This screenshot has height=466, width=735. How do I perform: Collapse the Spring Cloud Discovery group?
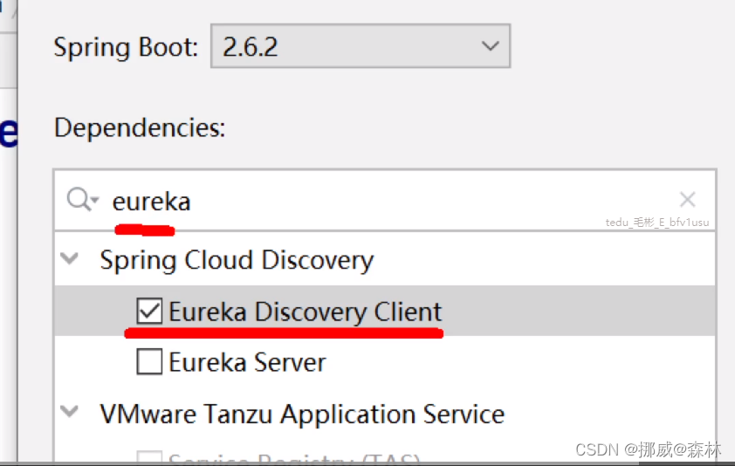click(x=70, y=258)
